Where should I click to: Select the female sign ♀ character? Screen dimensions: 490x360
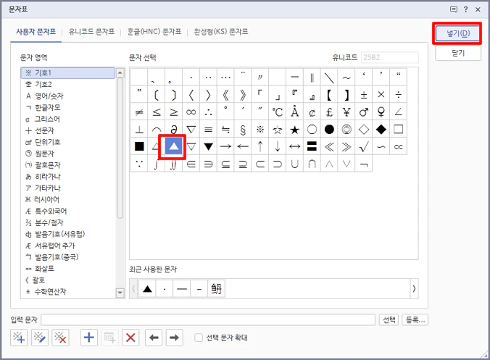click(381, 112)
